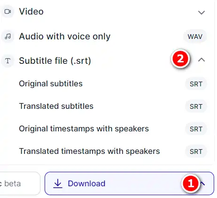
Task: Open the Download button
Action: [129, 183]
